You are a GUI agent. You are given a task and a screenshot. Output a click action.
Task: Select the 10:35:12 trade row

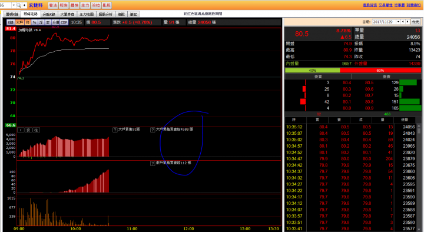click(x=350, y=127)
